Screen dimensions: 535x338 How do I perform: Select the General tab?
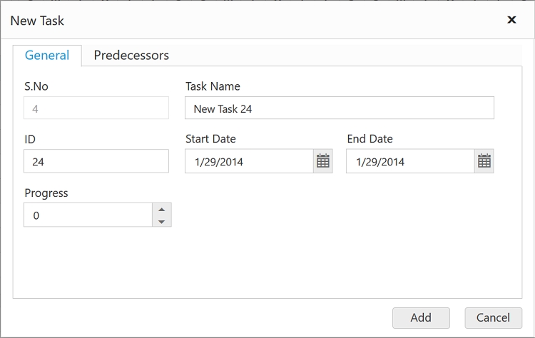[x=47, y=55]
